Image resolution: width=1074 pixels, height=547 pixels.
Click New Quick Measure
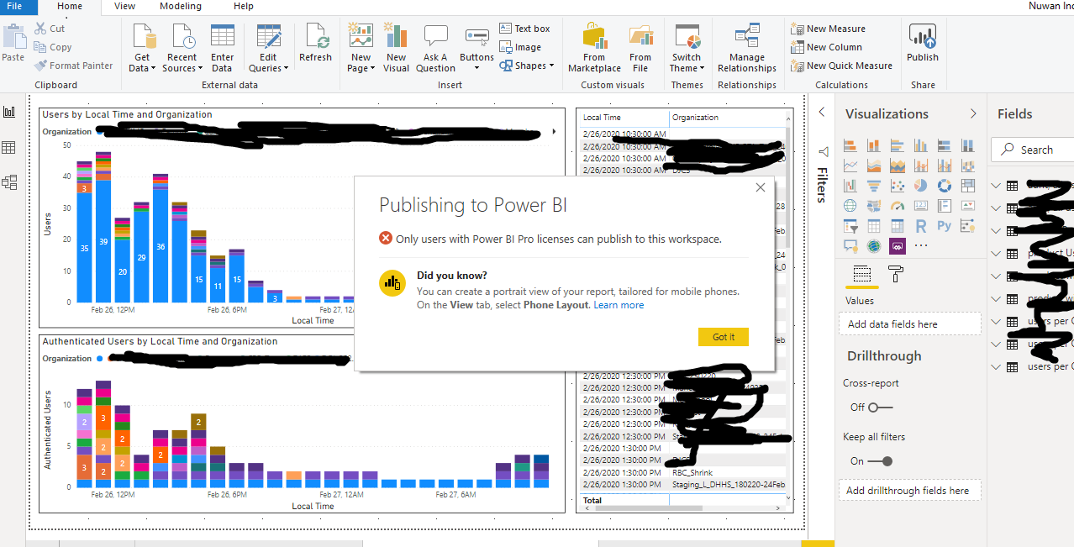(x=841, y=66)
